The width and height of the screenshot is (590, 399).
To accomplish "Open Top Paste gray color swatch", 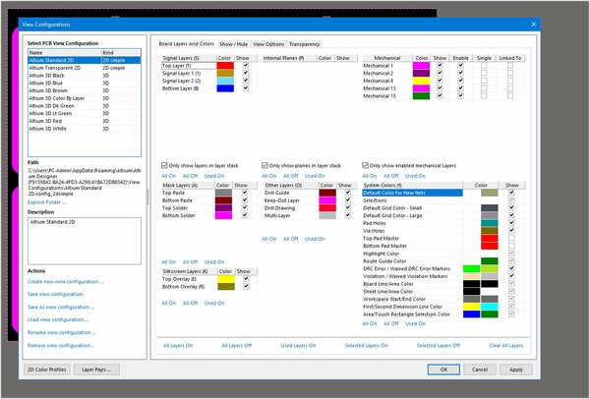I will click(x=223, y=193).
